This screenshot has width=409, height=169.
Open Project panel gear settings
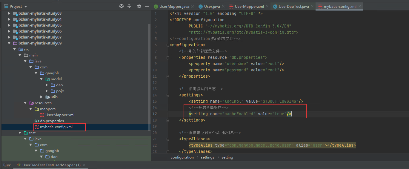click(x=139, y=6)
